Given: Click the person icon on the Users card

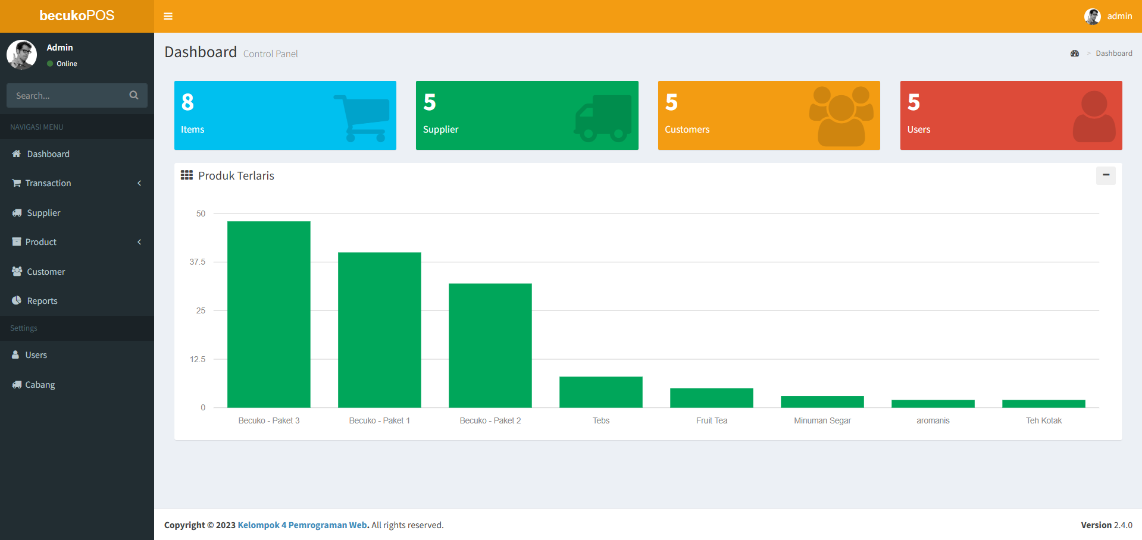Looking at the screenshot, I should pos(1094,117).
